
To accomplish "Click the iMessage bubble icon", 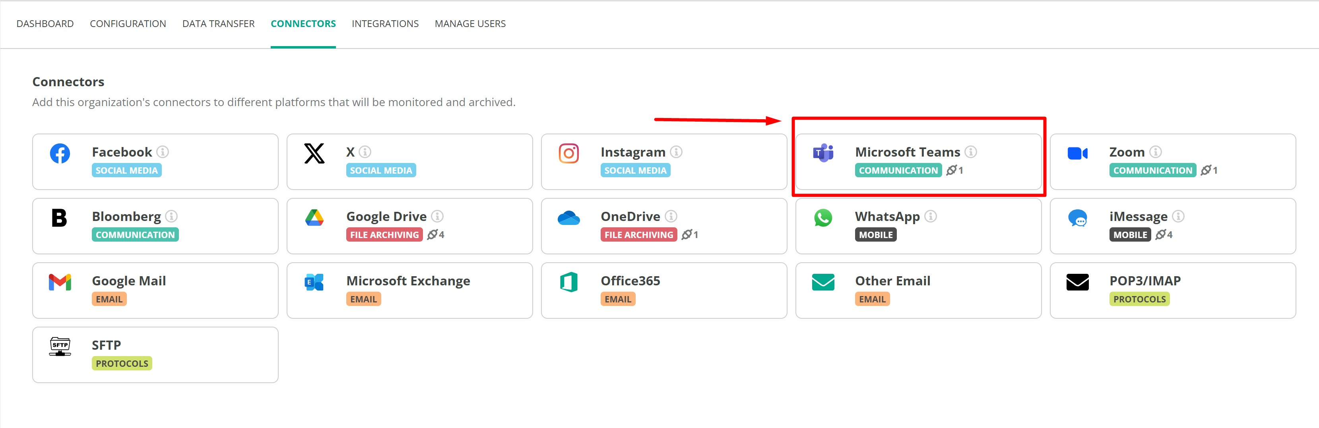I will (x=1077, y=218).
